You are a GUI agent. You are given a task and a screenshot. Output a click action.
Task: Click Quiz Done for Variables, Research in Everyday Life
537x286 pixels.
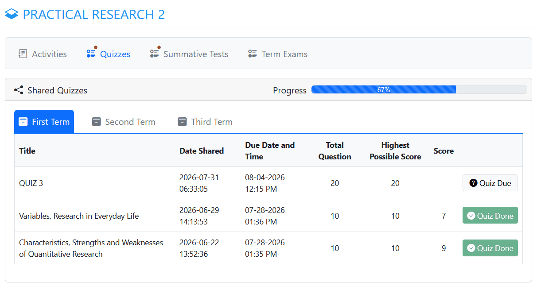(x=490, y=216)
